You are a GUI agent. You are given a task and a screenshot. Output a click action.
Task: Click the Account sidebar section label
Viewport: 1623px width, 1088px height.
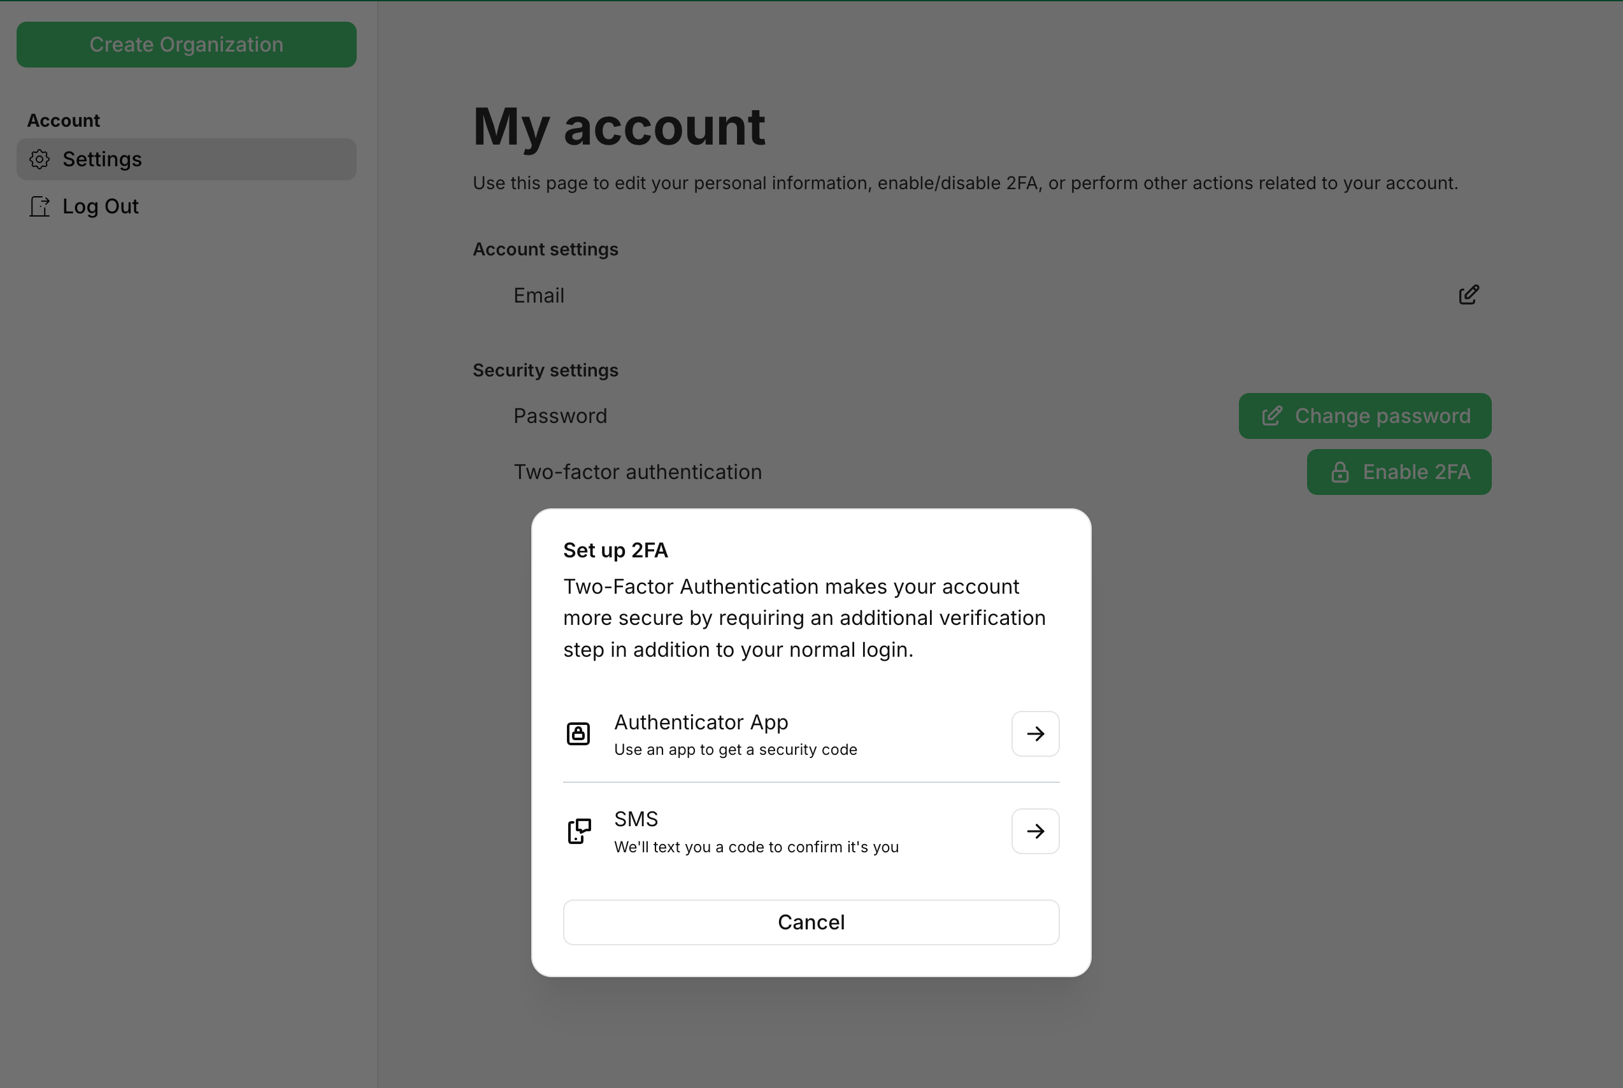pos(63,120)
